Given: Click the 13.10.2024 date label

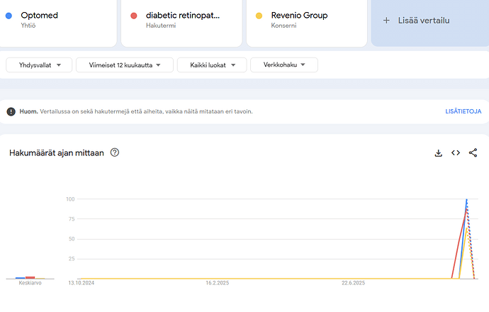Looking at the screenshot, I should click(81, 283).
